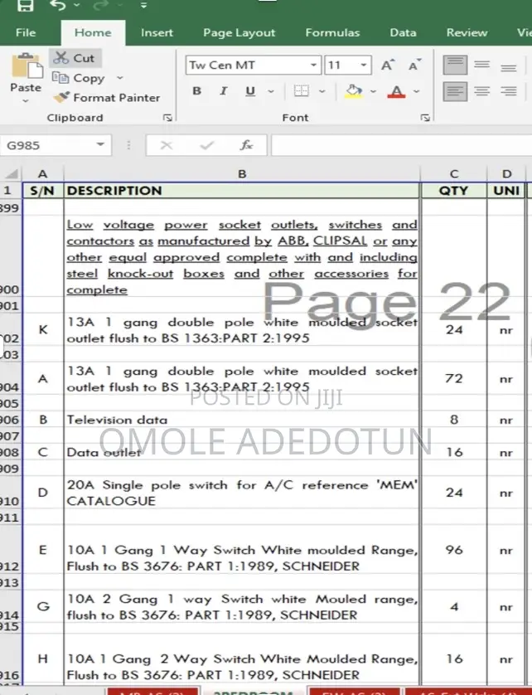Open the File tab

pos(25,33)
